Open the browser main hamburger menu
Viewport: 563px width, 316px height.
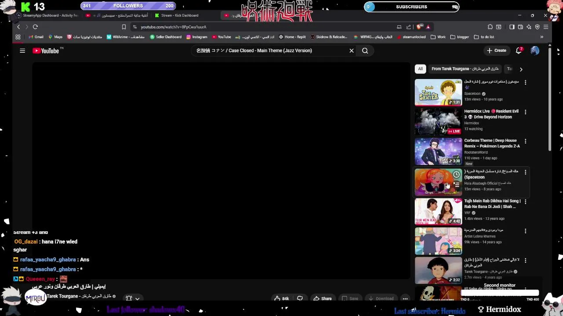(x=546, y=27)
